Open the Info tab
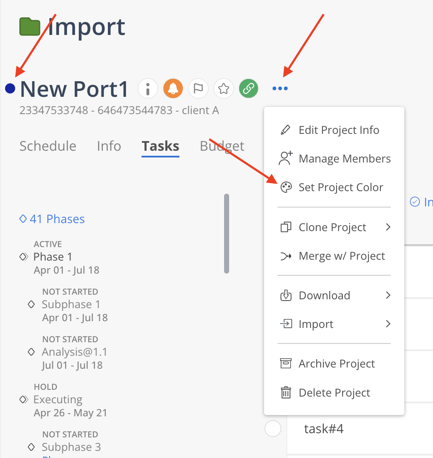 pos(109,146)
